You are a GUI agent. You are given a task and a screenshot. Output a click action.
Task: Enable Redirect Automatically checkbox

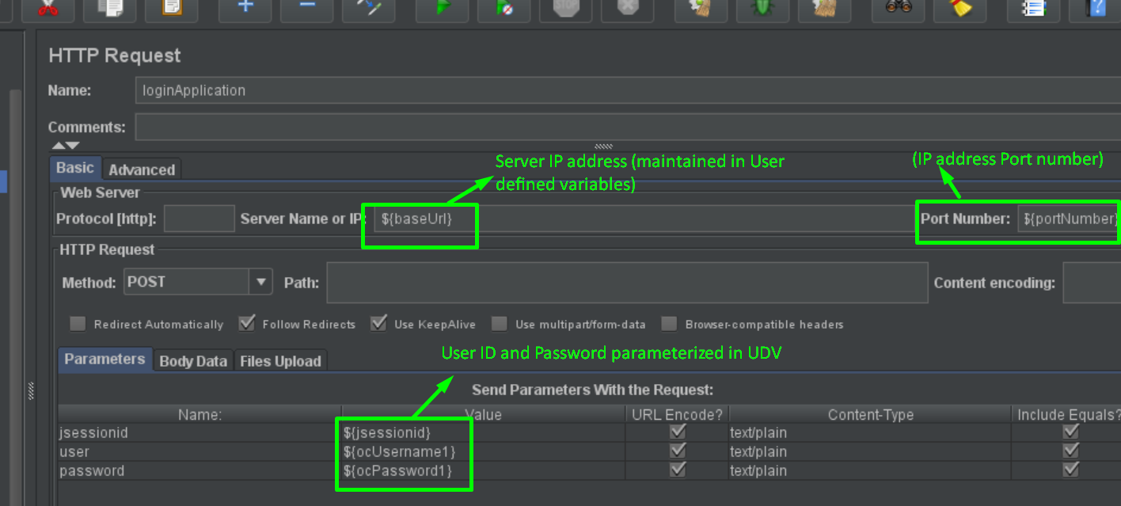[78, 324]
